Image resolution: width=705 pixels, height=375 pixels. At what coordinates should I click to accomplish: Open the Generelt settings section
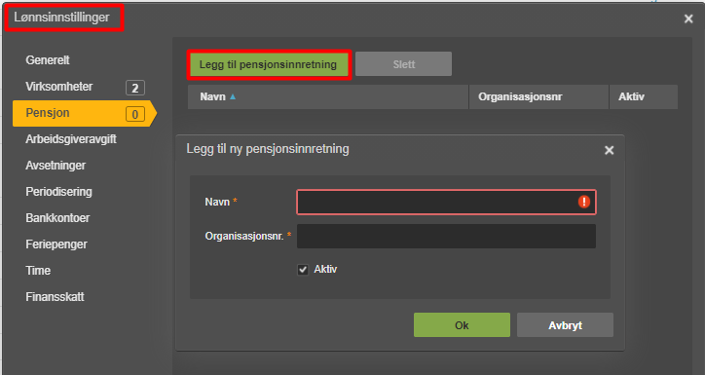coord(48,60)
